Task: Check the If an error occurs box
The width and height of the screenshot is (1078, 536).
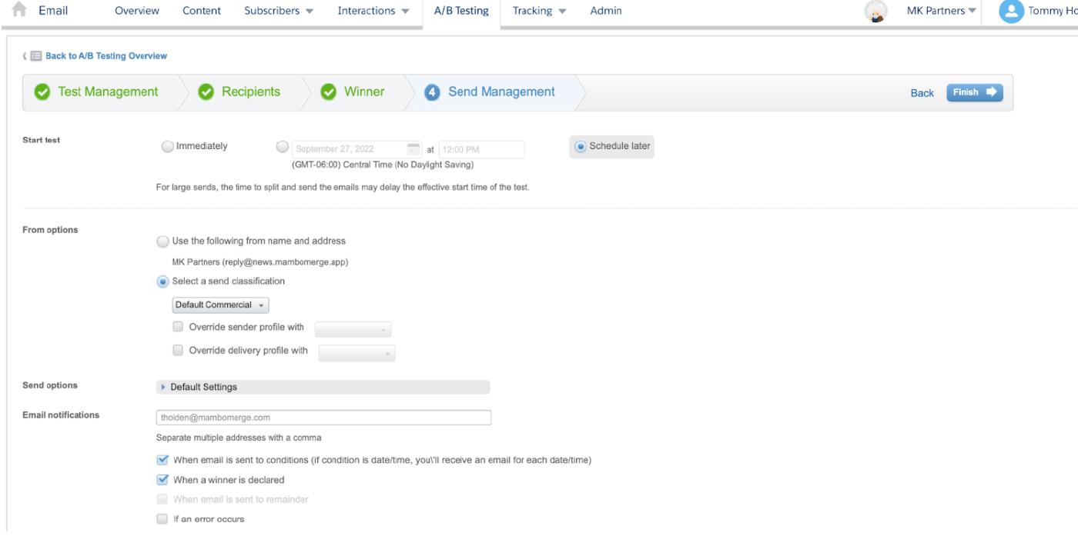Action: (162, 519)
